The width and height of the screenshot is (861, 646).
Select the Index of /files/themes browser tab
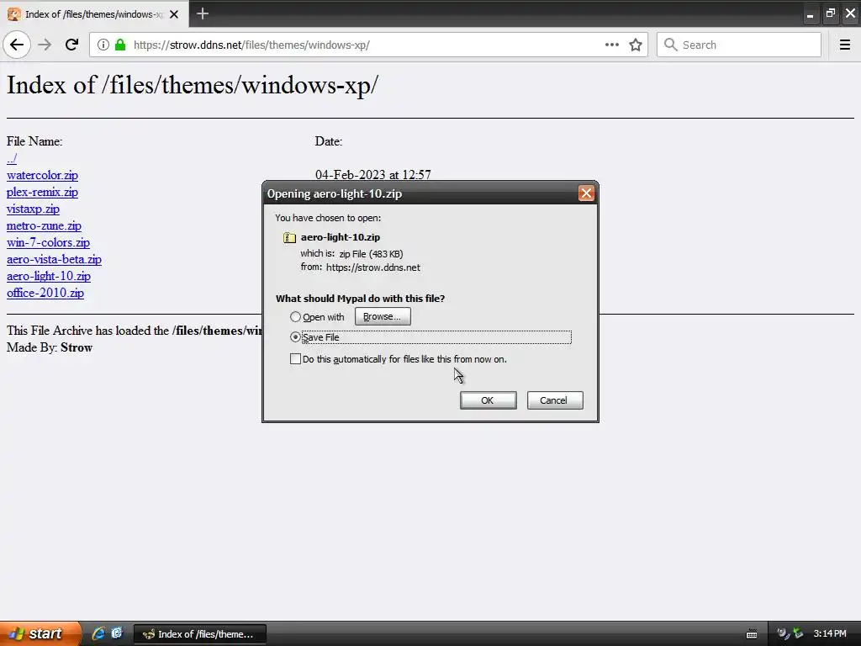coord(94,14)
